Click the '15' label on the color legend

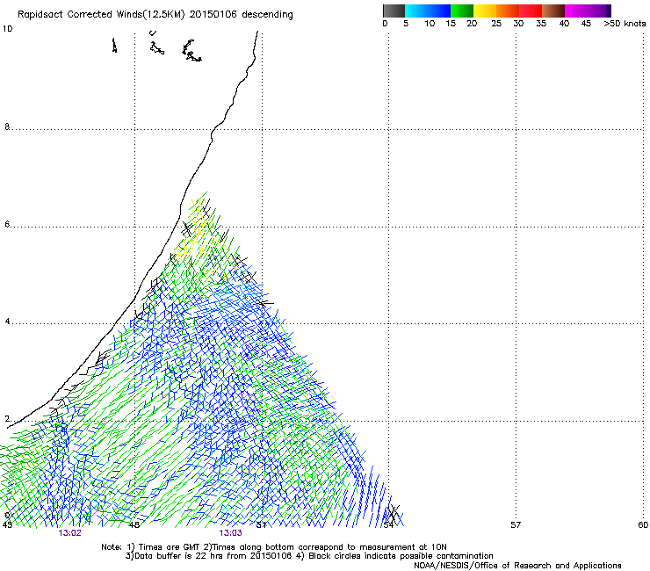point(451,24)
